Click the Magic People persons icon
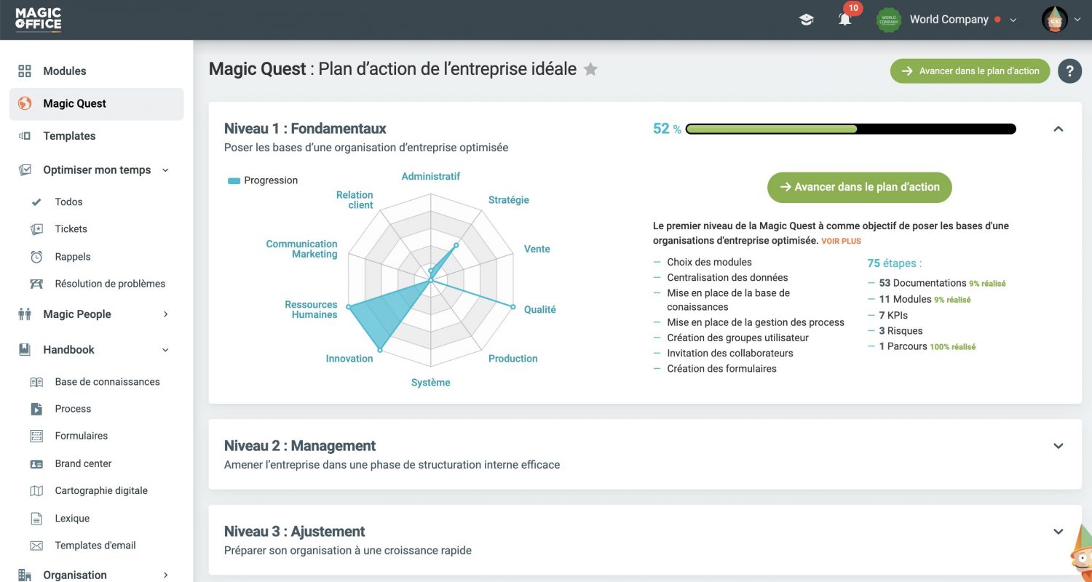 [25, 314]
